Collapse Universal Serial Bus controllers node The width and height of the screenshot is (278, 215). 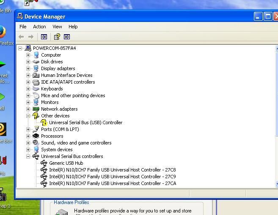28,156
